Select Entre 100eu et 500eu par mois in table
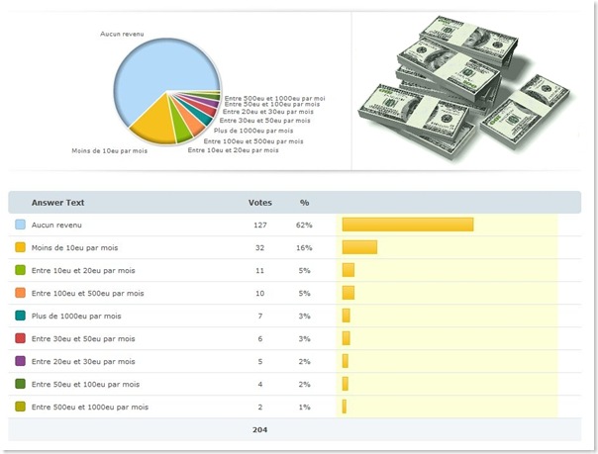 88,293
